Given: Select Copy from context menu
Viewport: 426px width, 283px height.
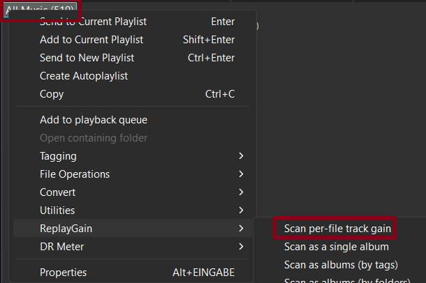Looking at the screenshot, I should coord(52,94).
